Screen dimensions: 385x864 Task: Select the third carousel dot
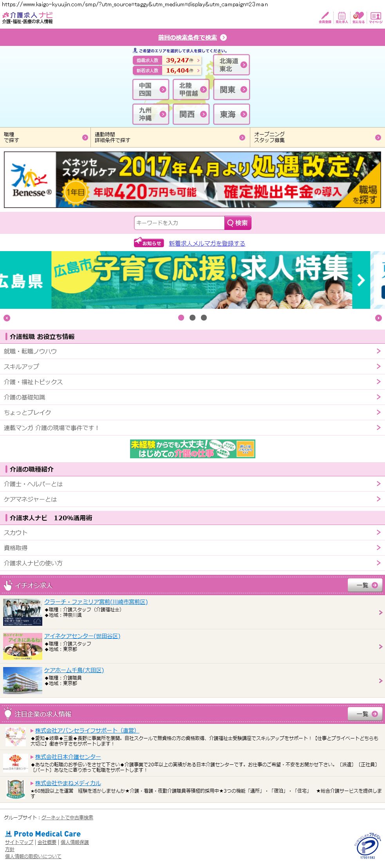coord(204,318)
